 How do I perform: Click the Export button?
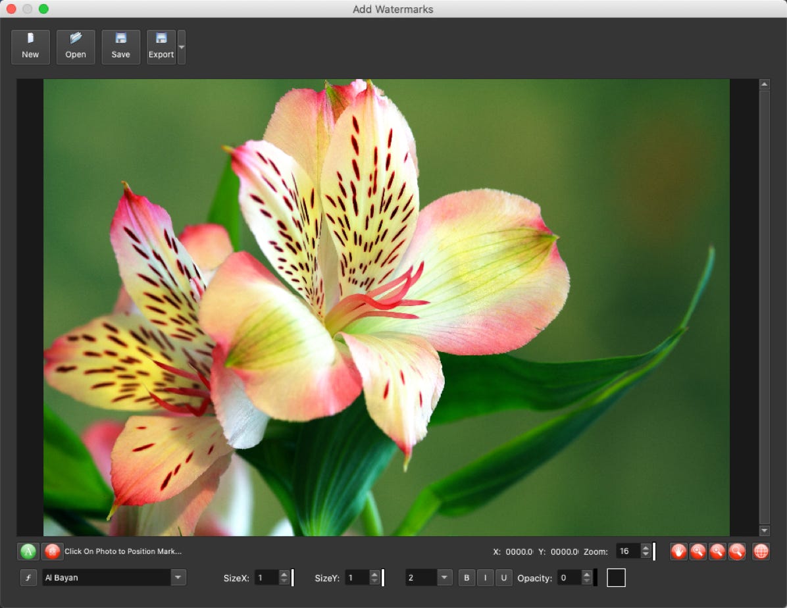[x=161, y=47]
